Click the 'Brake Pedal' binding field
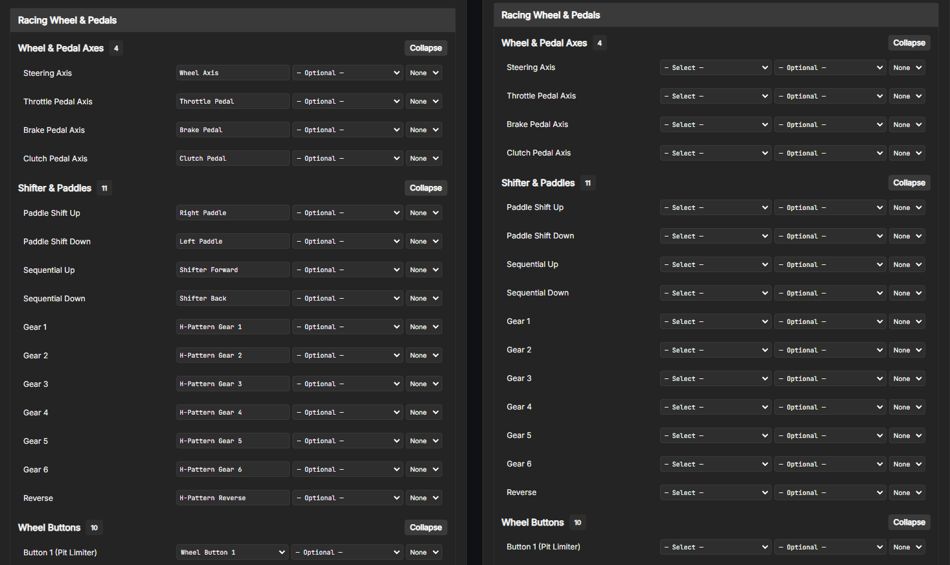The height and width of the screenshot is (565, 950). tap(233, 130)
